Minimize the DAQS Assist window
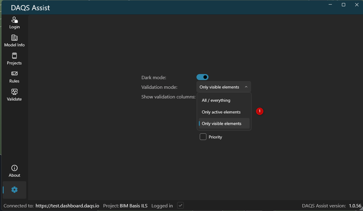The width and height of the screenshot is (363, 211). [330, 5]
